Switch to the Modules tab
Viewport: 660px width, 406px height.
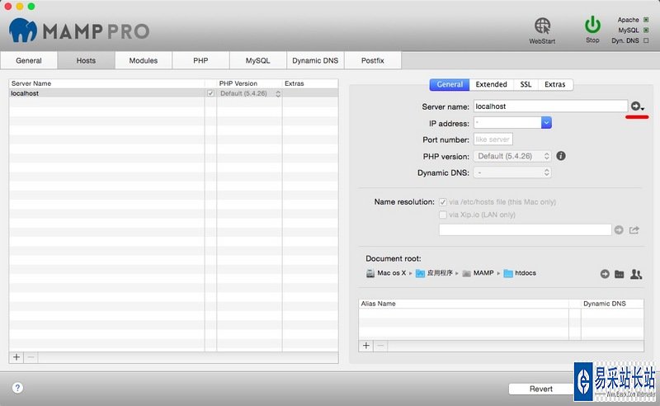(143, 60)
